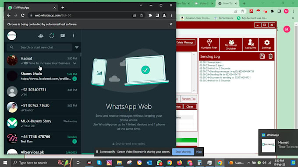Expand chevron on Hasnat chat row
Viewport: 298px width, 167px height.
[74, 63]
